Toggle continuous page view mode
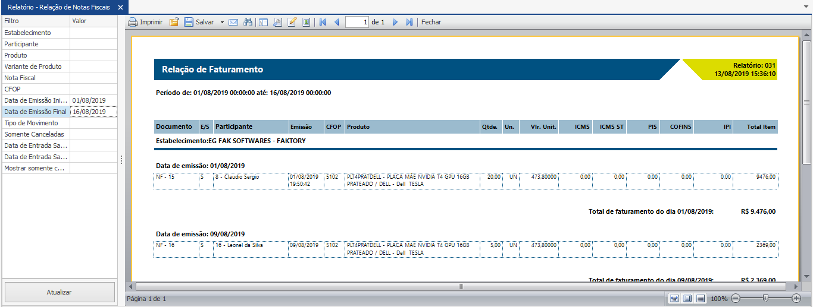The image size is (813, 307). pos(701,298)
